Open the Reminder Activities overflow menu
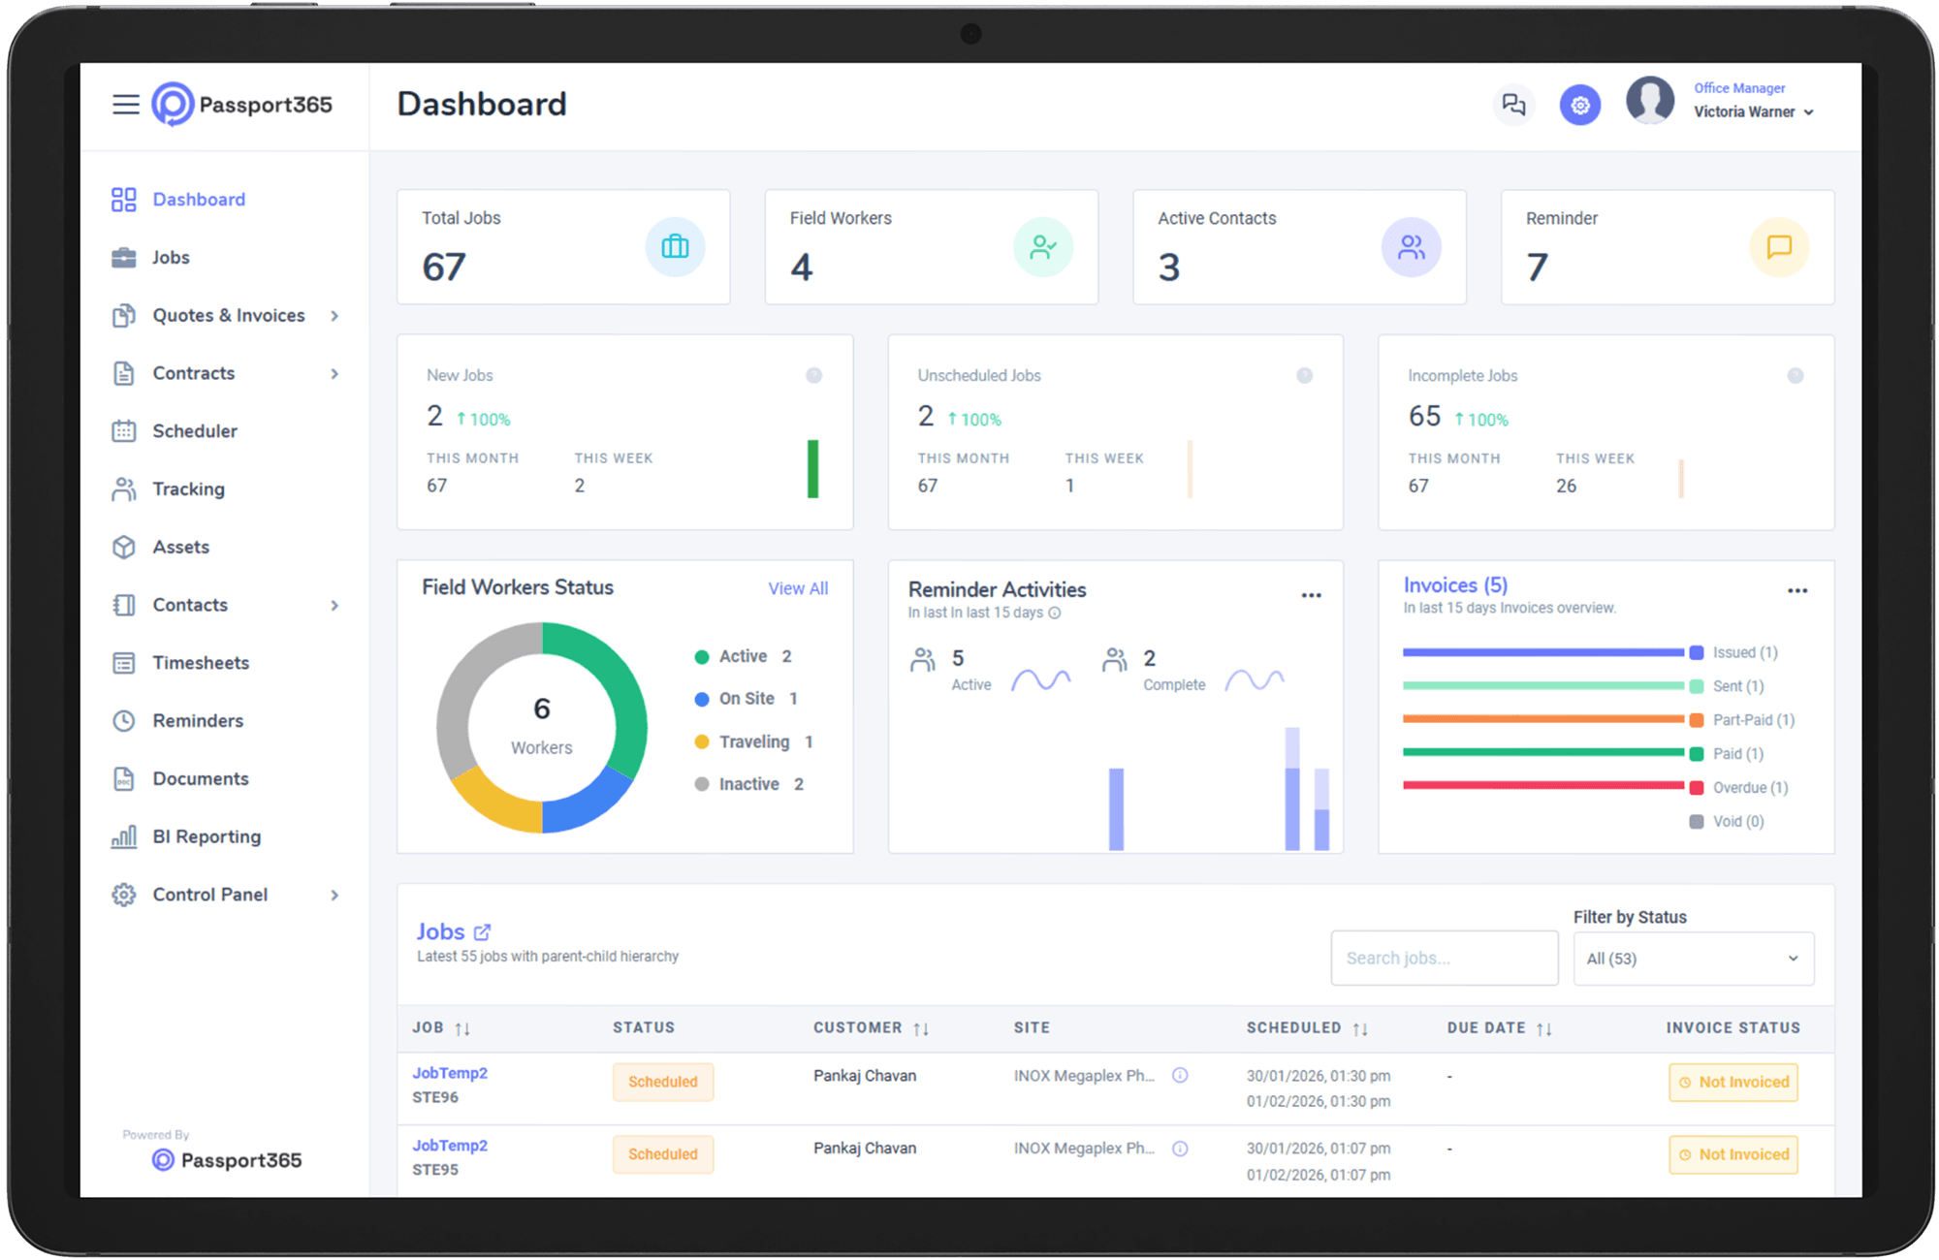 [x=1312, y=595]
